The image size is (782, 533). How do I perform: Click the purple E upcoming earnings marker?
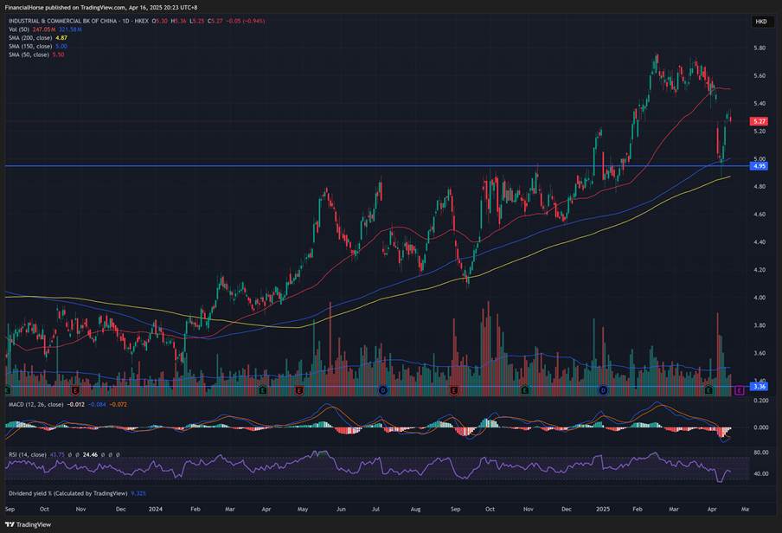click(x=739, y=390)
